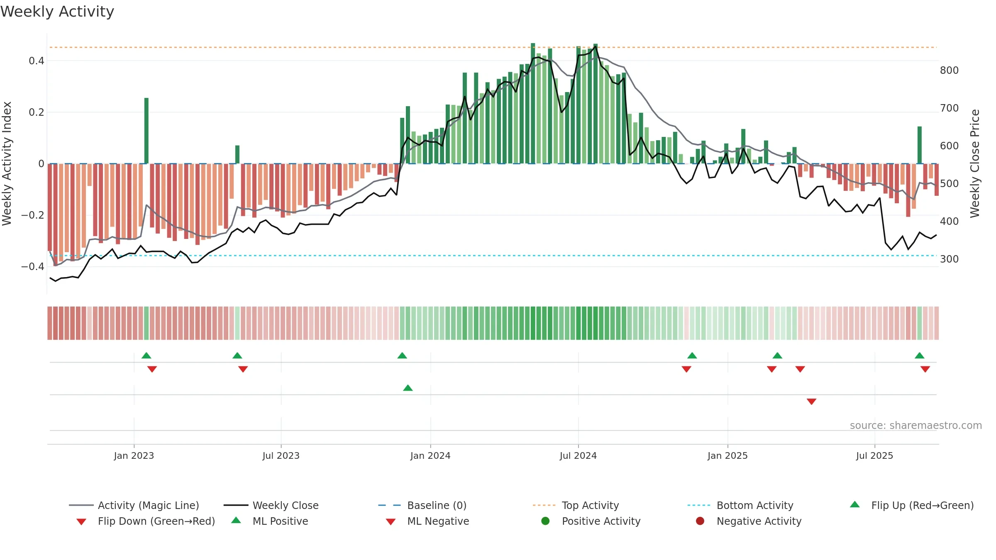The image size is (996, 560).
Task: Toggle the Weekly Close legend entry
Action: (x=271, y=505)
